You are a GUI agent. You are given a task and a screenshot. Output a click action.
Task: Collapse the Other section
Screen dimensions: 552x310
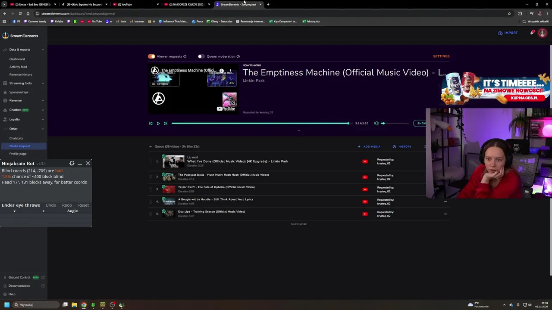click(43, 129)
